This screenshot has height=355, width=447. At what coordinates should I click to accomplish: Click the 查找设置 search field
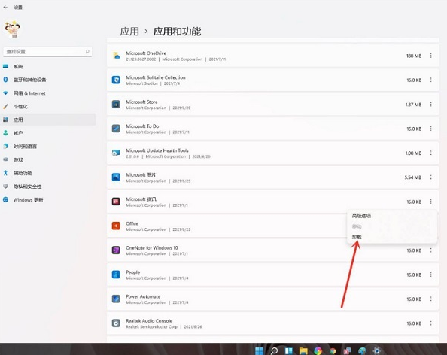(x=47, y=52)
